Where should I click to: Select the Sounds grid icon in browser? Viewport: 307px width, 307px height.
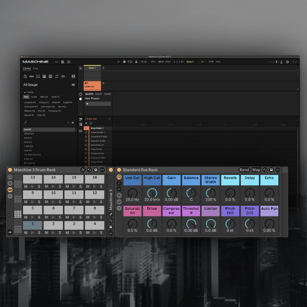(38, 76)
